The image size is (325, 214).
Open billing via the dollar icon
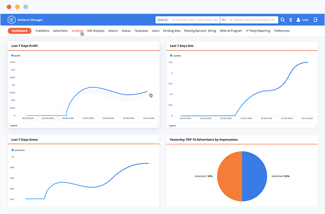(x=290, y=20)
